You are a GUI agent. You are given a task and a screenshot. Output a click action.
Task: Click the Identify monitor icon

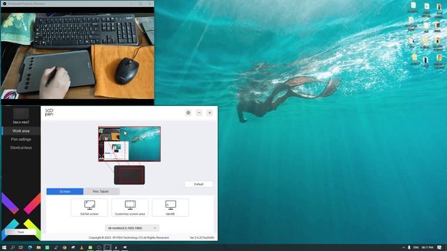pyautogui.click(x=170, y=208)
